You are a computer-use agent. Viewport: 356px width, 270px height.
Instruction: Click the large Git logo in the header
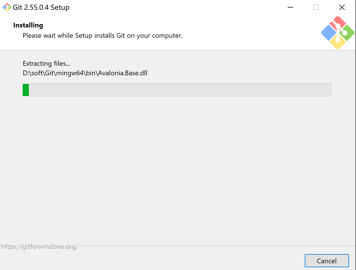click(x=338, y=33)
